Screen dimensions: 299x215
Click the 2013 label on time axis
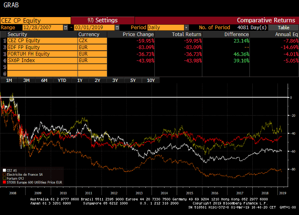[139, 193]
